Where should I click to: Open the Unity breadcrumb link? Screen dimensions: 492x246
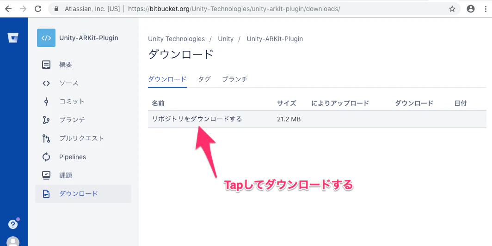pos(226,39)
